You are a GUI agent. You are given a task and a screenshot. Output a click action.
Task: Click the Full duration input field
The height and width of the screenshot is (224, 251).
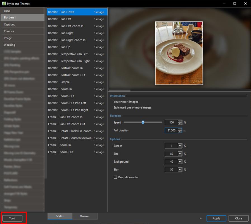click(171, 130)
